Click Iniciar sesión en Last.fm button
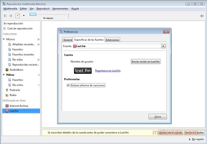 [x=146, y=61]
